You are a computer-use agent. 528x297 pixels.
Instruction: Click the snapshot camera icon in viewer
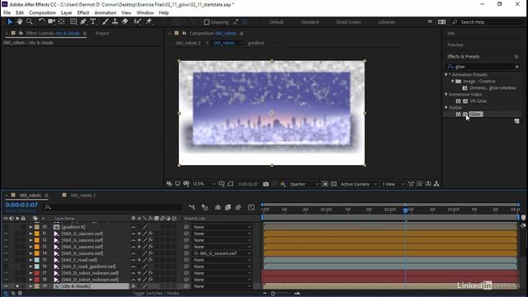pyautogui.click(x=266, y=184)
